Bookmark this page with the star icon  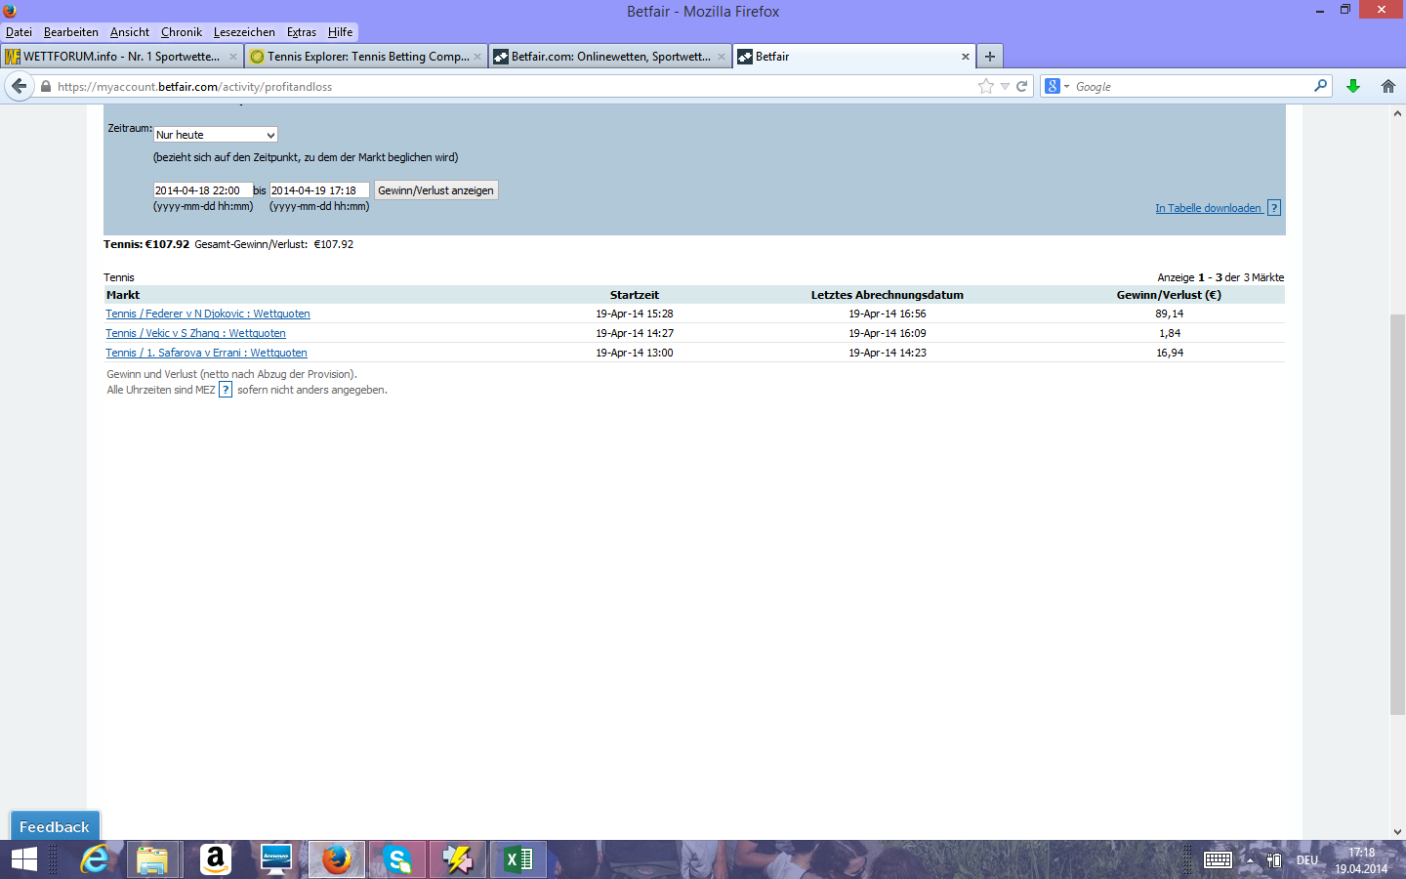[x=986, y=86]
